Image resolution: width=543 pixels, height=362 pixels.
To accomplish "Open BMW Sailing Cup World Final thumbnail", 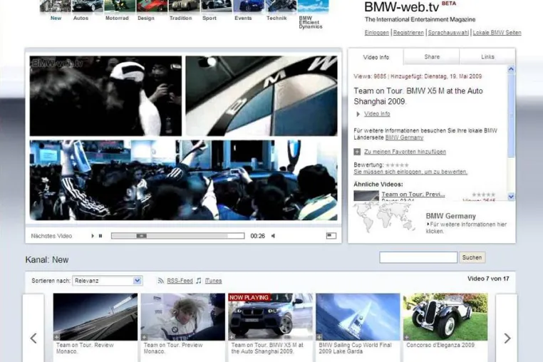I will click(358, 317).
